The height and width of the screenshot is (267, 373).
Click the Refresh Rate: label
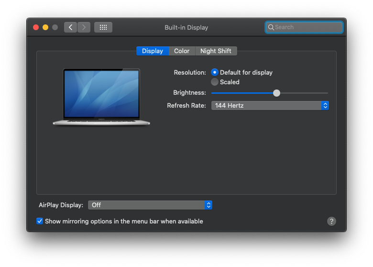[x=186, y=105]
